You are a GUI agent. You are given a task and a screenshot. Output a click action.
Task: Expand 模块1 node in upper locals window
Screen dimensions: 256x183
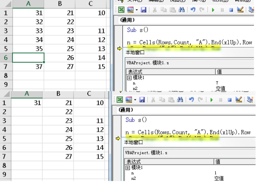[x=129, y=78]
